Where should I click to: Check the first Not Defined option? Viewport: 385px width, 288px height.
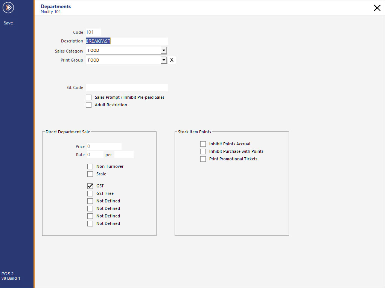[90, 201]
